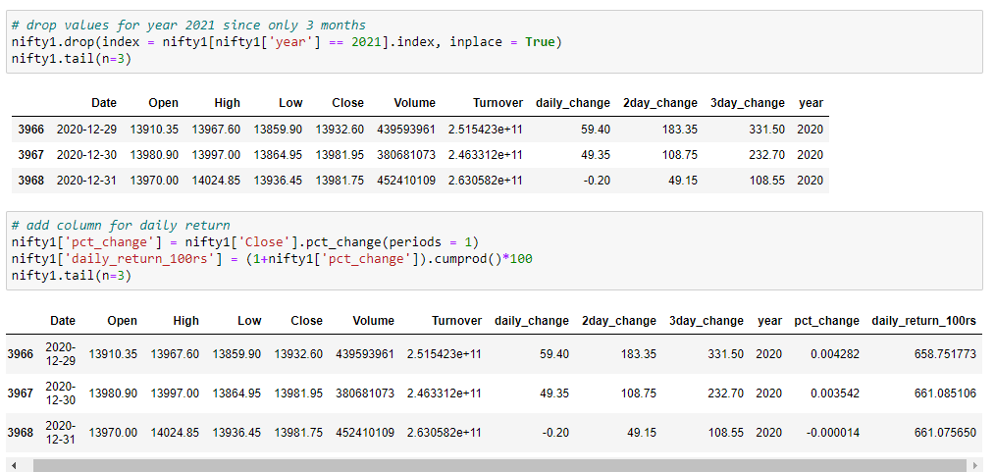This screenshot has width=995, height=472.
Task: Click the comment '# add column for daily return'
Action: tap(121, 226)
